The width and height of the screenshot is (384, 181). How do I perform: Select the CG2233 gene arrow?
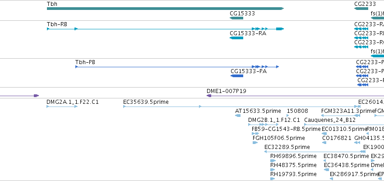pos(361,9)
